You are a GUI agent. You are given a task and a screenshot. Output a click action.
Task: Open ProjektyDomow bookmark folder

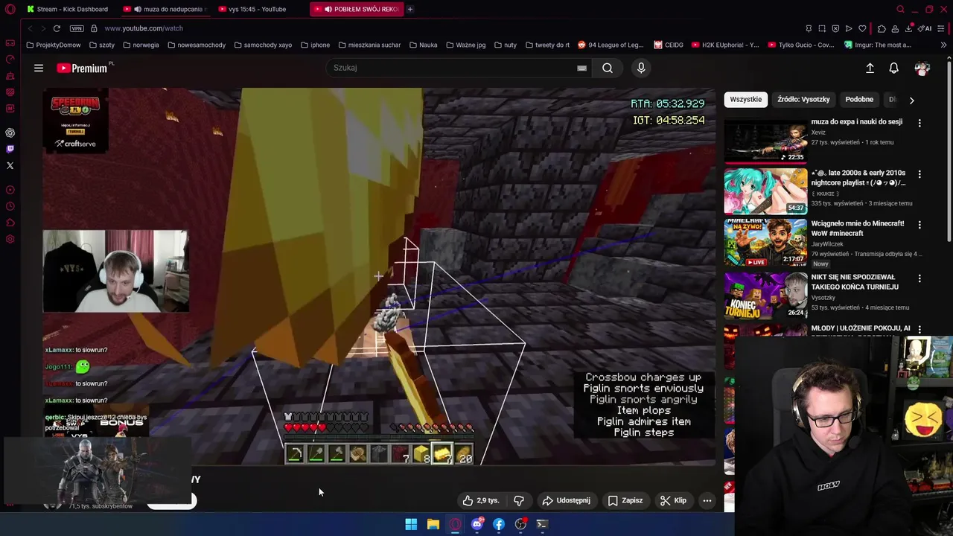[x=53, y=45]
